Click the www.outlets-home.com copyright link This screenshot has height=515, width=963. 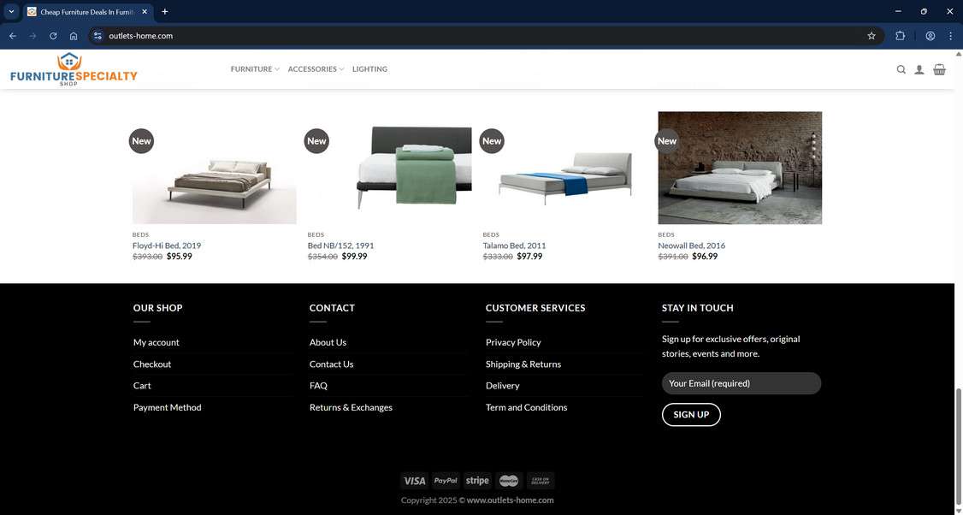tap(510, 500)
